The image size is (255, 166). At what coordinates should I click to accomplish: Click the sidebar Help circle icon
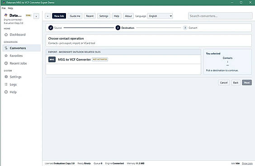tap(6, 92)
